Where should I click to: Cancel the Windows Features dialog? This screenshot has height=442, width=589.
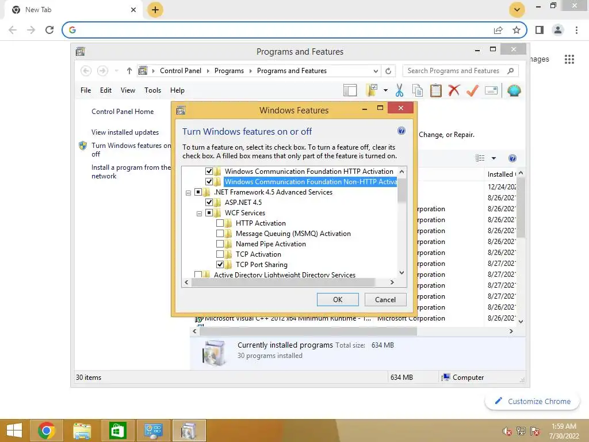point(385,299)
